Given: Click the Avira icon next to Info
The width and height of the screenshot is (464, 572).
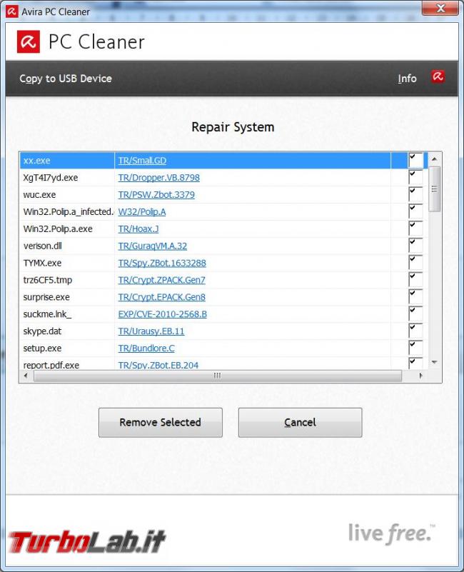Looking at the screenshot, I should (x=438, y=76).
